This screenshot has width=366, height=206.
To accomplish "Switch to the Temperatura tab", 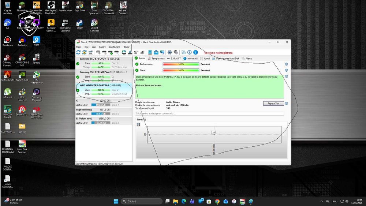I will 156,59.
